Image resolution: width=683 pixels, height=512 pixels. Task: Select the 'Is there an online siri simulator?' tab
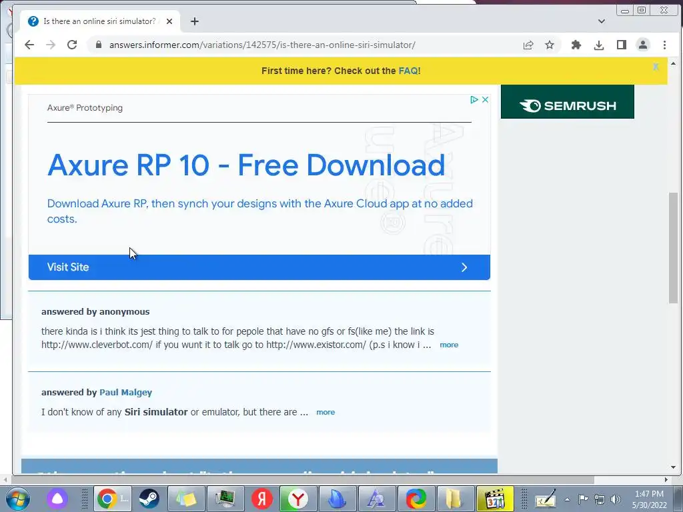(100, 21)
